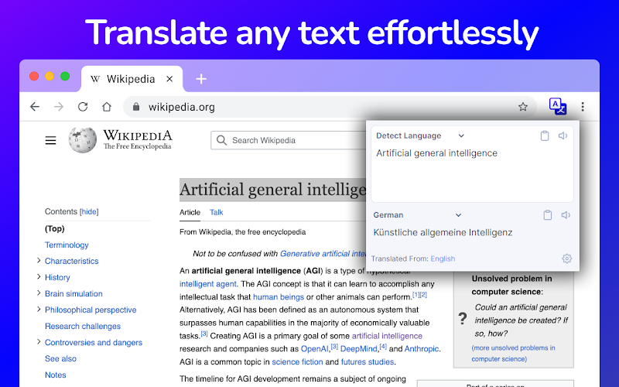Play source text audio speaker icon

[x=563, y=136]
